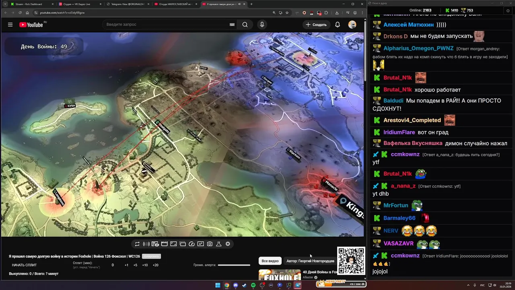Open the on-screen keyboard icon in search box

232,25
